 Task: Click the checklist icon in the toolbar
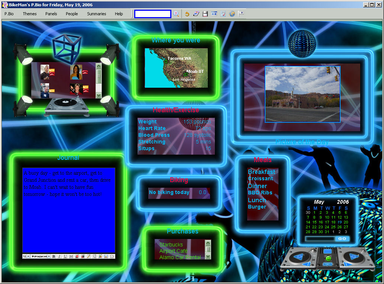pos(223,14)
